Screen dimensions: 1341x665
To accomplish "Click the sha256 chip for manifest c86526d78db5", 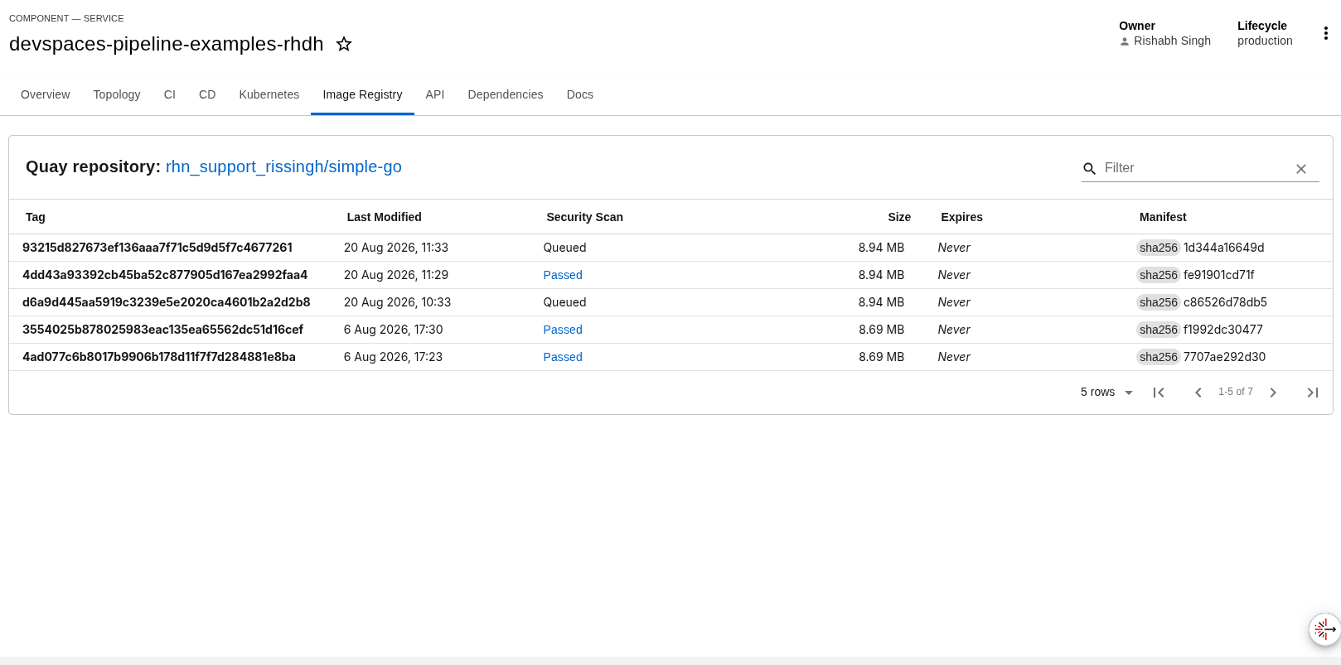I will [1159, 302].
